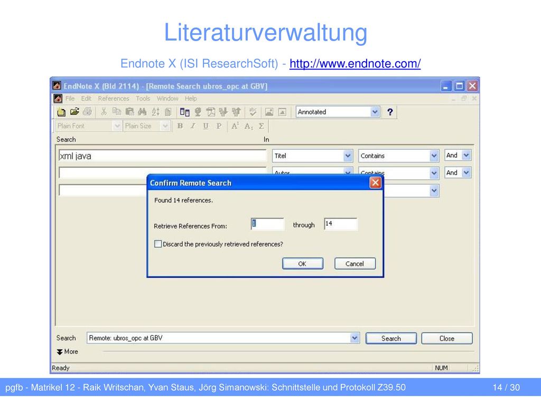Viewport: 541px width, 405px height.
Task: Click OK in Confirm Remote Search dialog
Action: click(303, 264)
